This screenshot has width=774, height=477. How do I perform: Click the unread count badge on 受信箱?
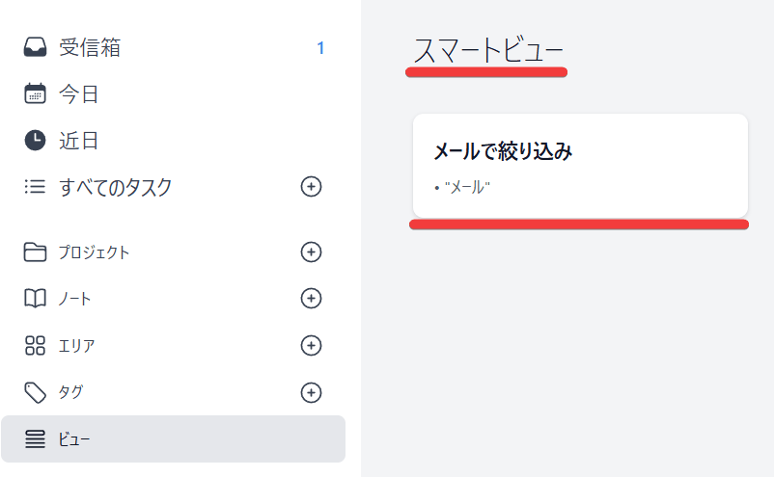coord(320,48)
